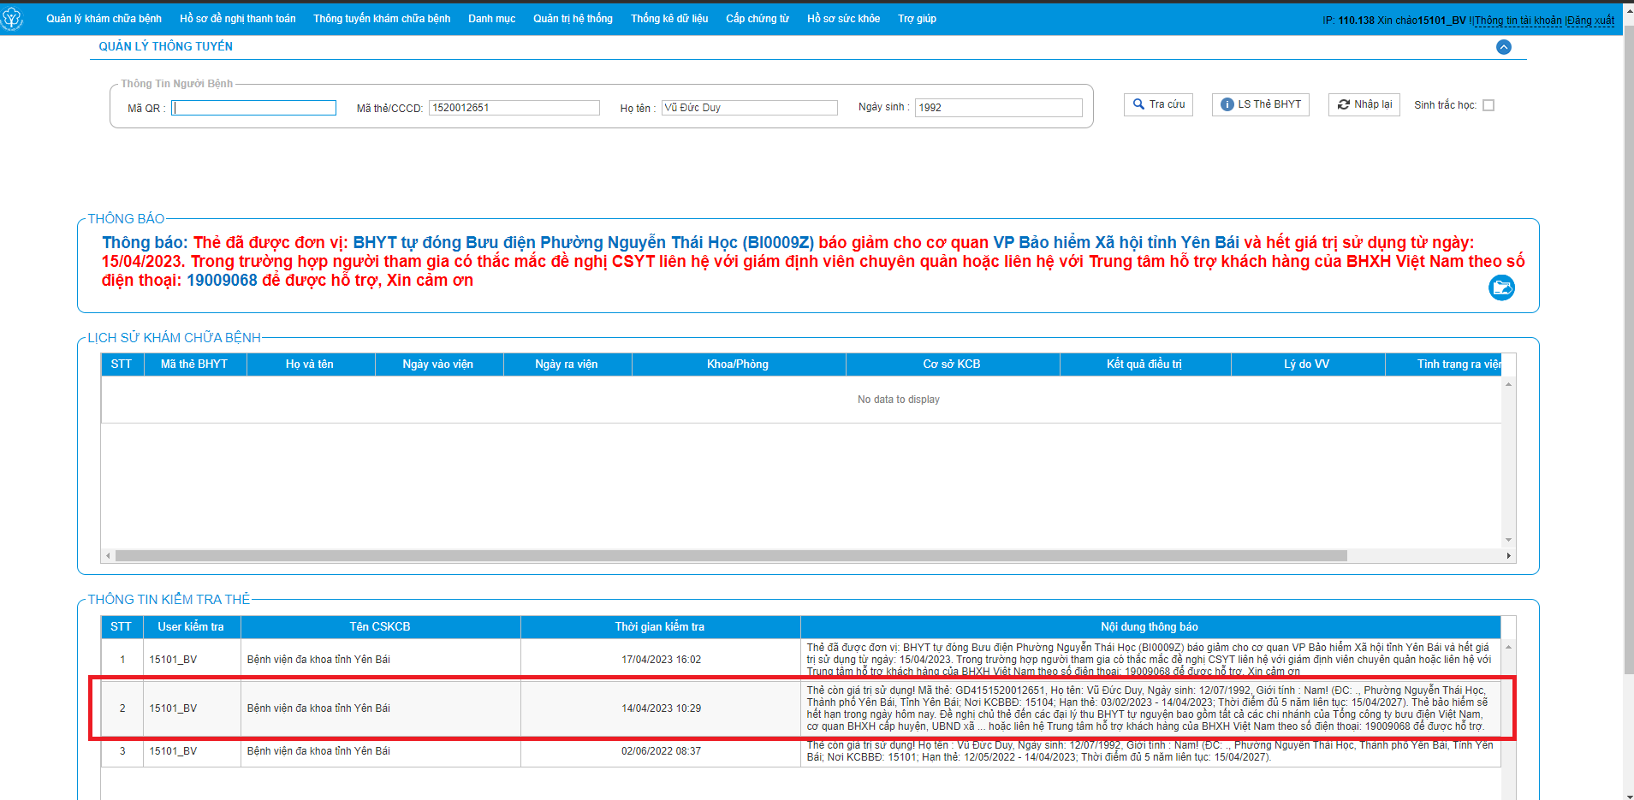This screenshot has height=800, width=1634.
Task: Click the Thông tin tài khoản link
Action: click(1518, 21)
